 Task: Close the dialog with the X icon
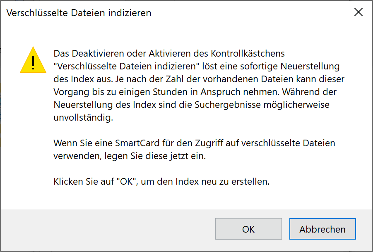[358, 12]
